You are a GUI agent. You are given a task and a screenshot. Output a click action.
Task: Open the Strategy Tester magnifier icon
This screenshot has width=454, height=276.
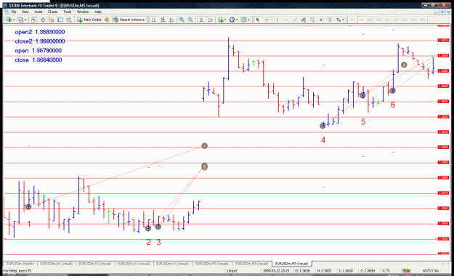click(69, 20)
